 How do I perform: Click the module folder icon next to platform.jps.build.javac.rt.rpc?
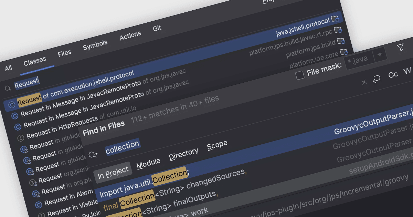[x=338, y=30]
